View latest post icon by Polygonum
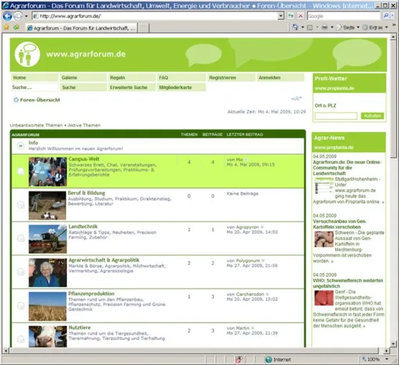 [263, 261]
